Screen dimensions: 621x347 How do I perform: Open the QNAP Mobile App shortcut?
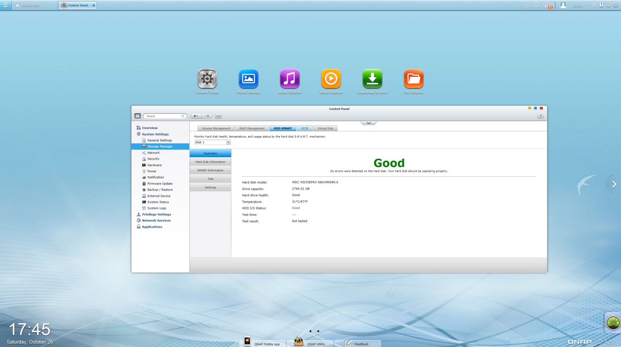tap(262, 343)
